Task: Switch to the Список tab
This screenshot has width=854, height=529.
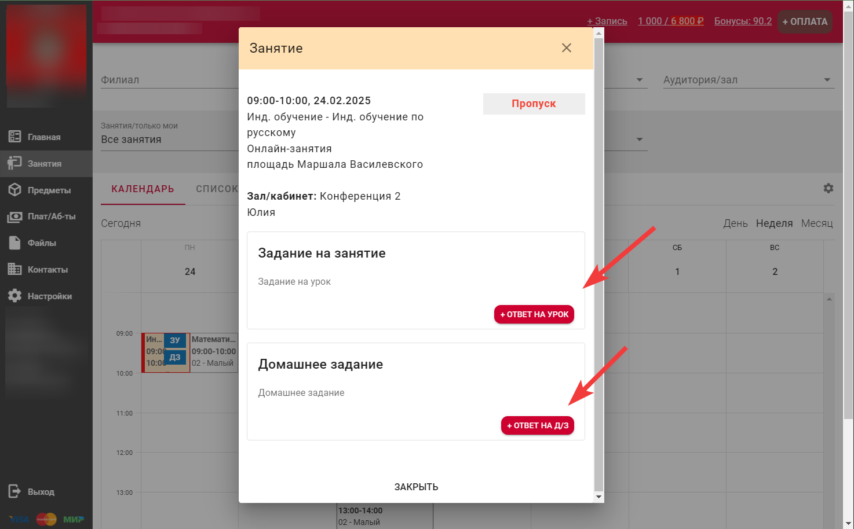Action: pos(217,189)
